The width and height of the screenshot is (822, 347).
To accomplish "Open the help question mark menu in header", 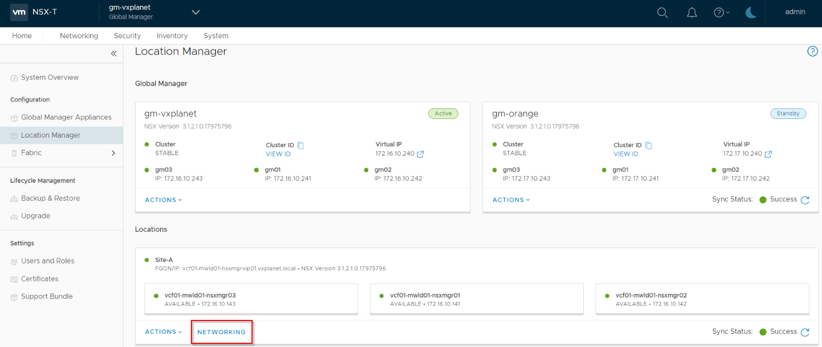I will pos(722,13).
